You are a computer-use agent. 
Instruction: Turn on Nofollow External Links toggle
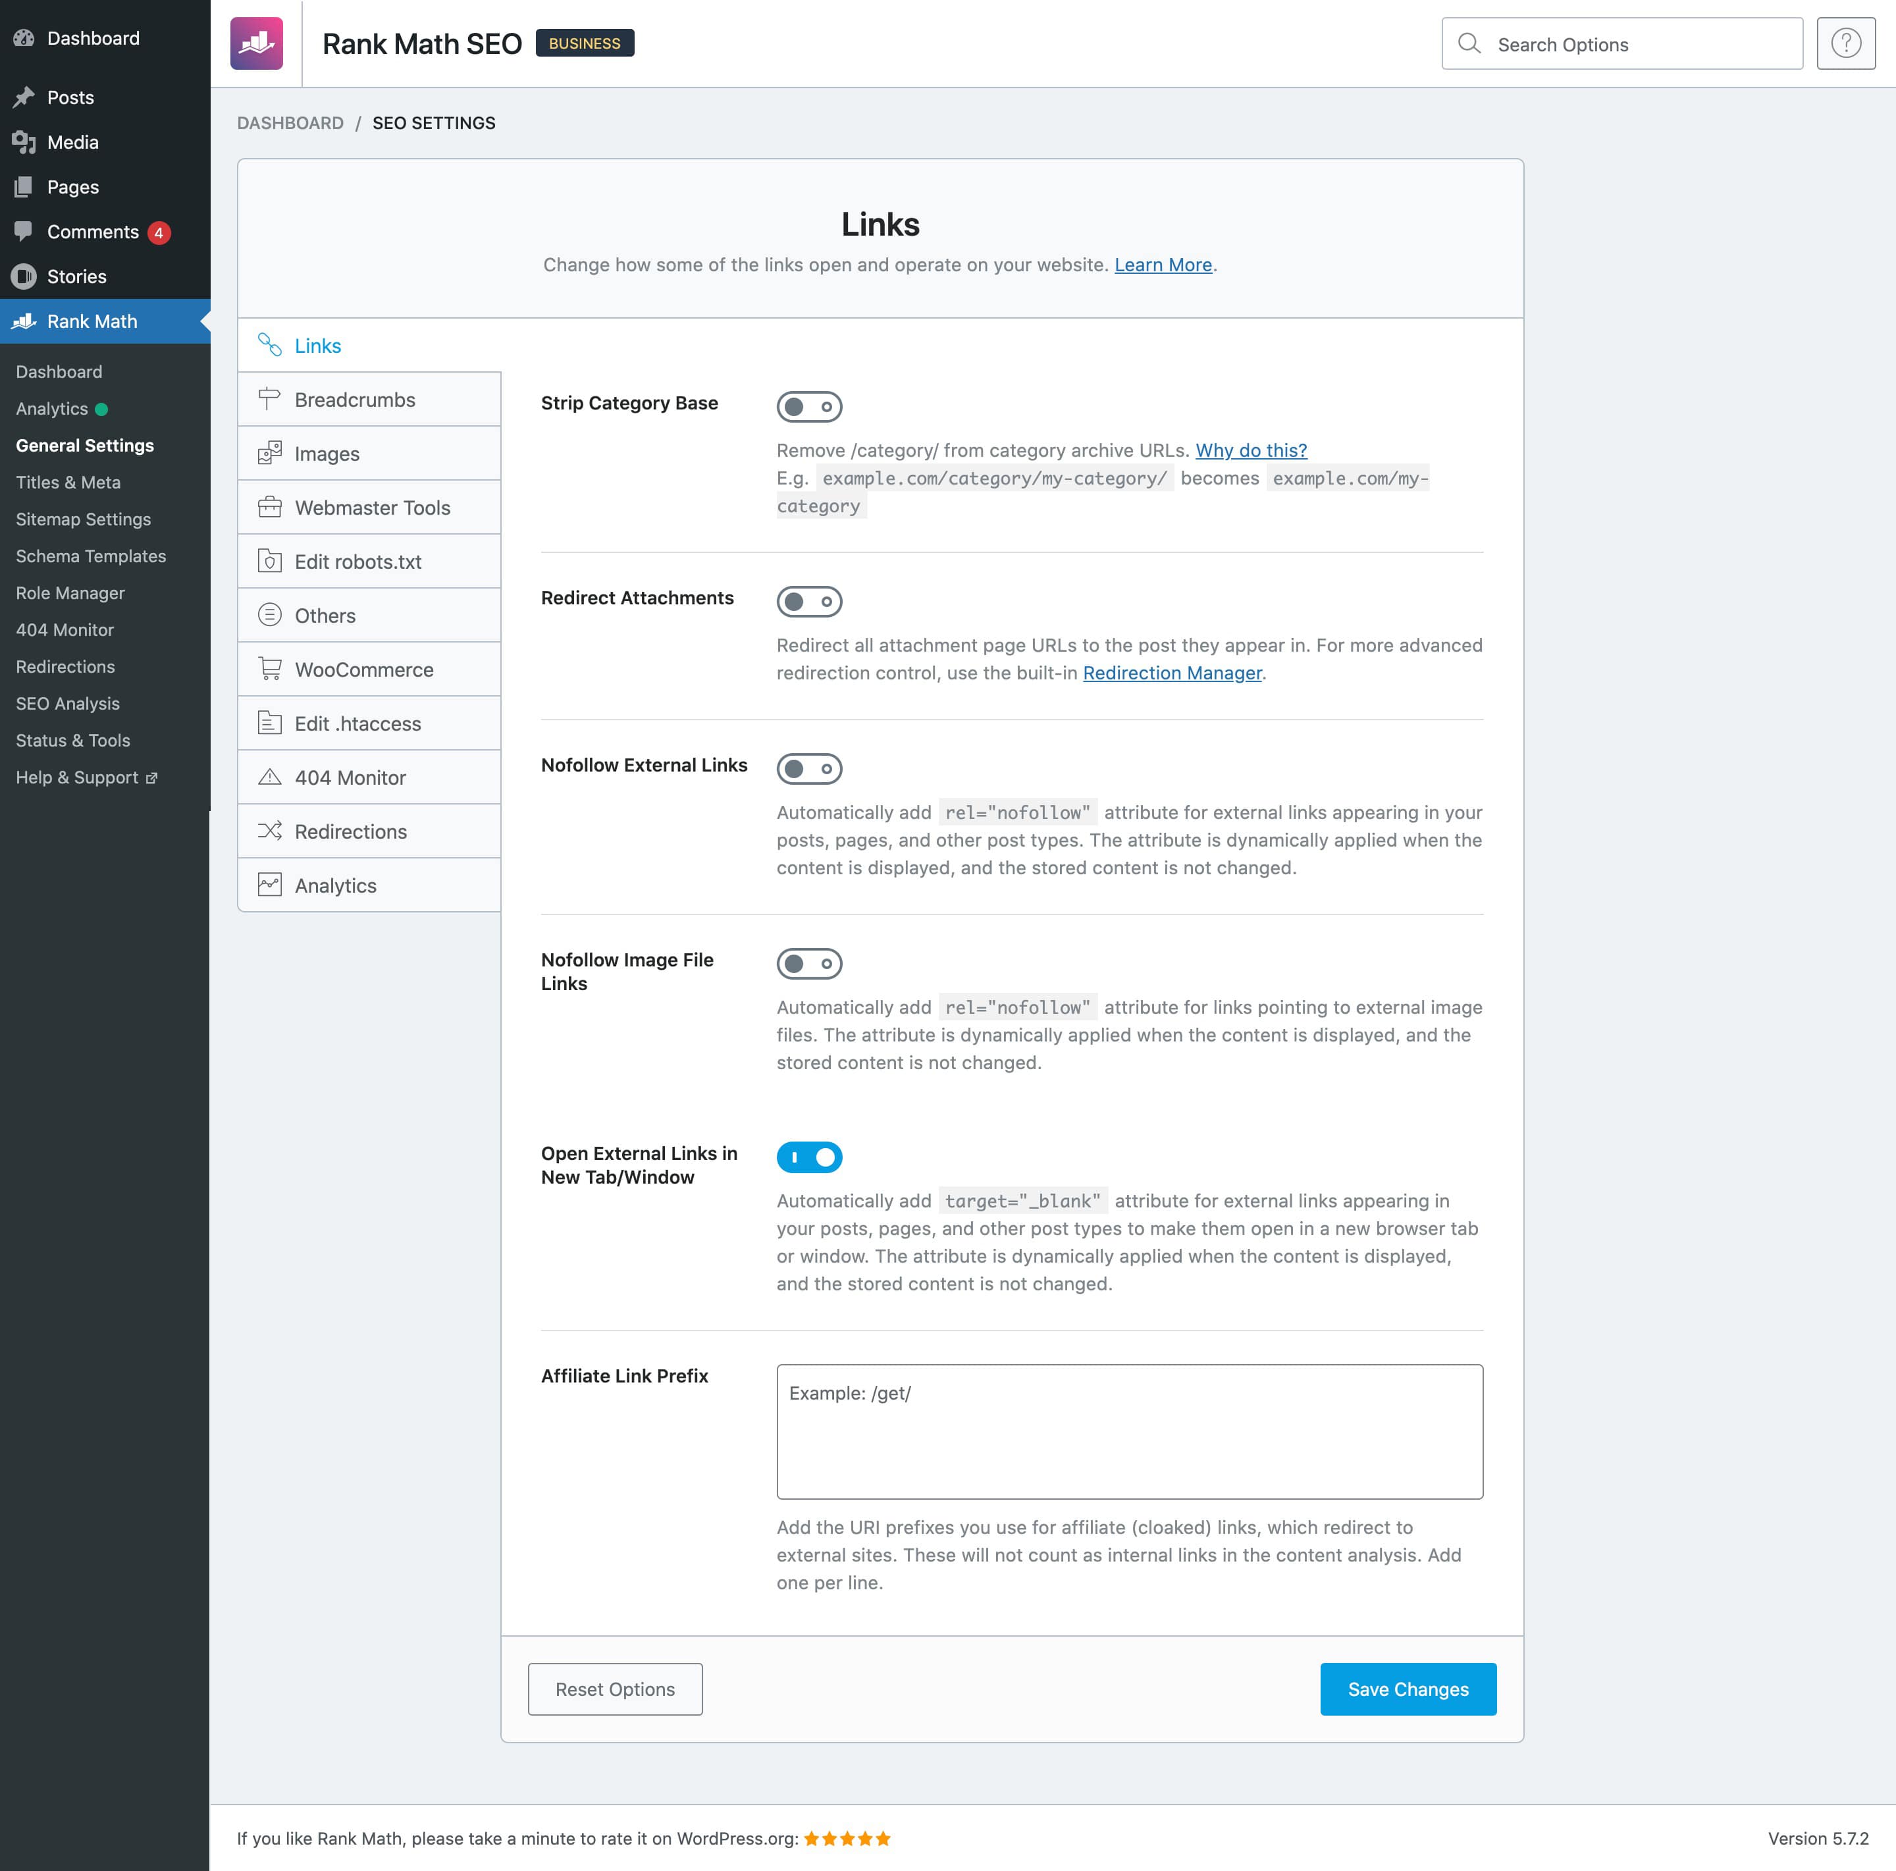[808, 768]
